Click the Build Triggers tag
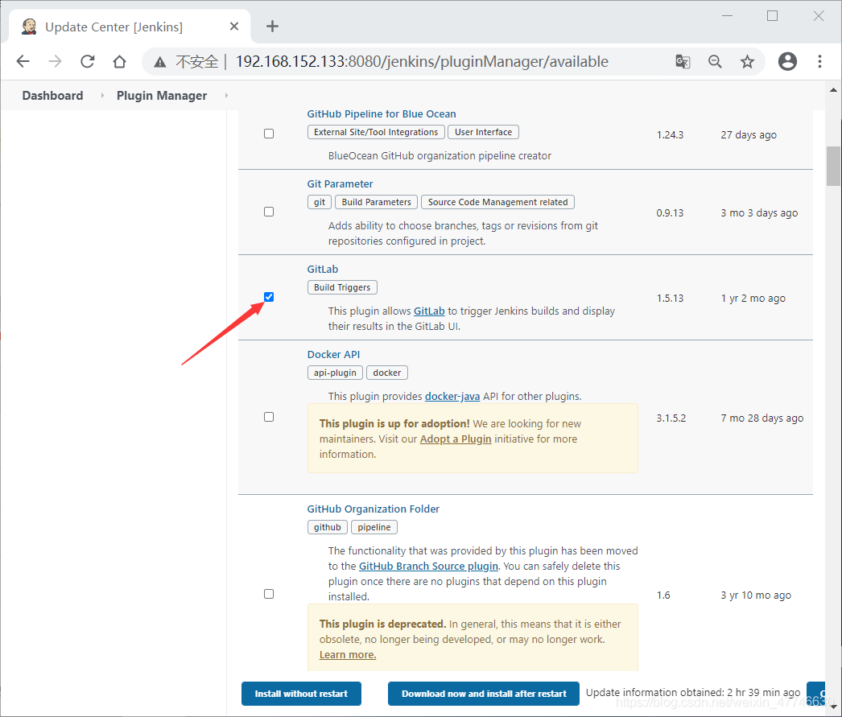Viewport: 842px width, 717px height. [342, 287]
